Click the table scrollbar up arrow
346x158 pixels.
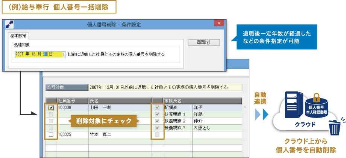coord(244,107)
